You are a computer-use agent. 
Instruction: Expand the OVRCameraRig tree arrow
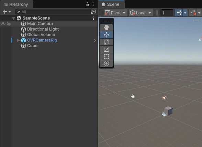[x=18, y=40]
